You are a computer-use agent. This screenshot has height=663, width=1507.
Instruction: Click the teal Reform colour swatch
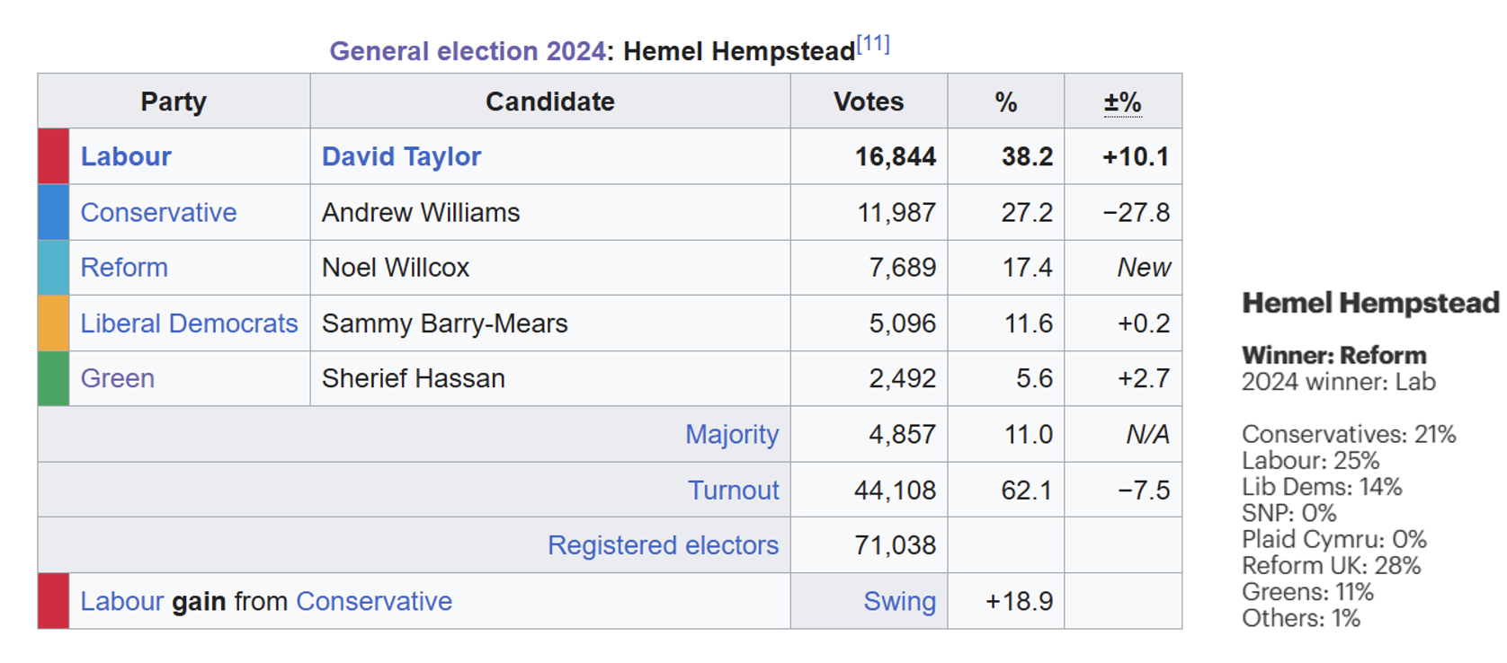54,268
